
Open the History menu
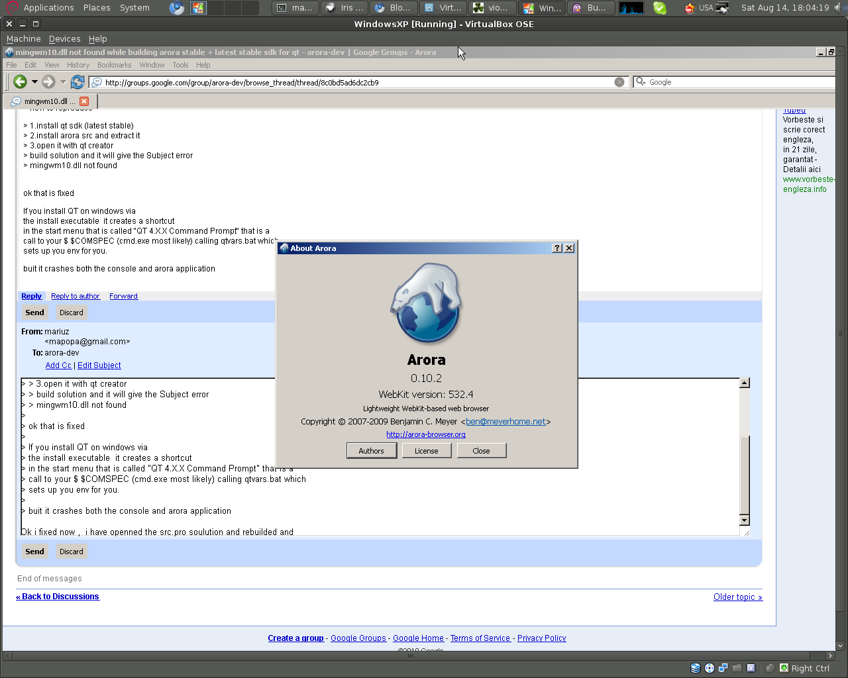click(x=78, y=65)
